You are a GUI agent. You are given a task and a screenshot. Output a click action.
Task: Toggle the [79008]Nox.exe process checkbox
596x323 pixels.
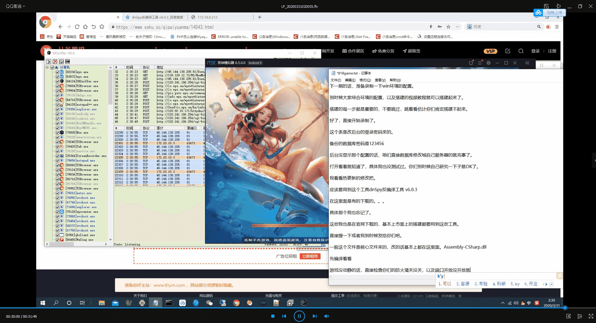pyautogui.click(x=57, y=133)
